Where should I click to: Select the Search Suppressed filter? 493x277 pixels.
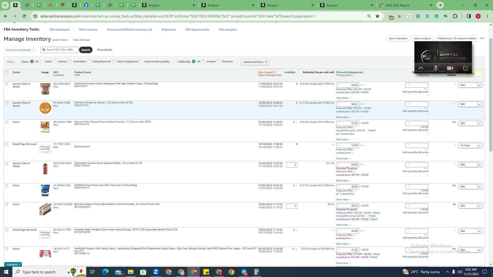click(114, 62)
